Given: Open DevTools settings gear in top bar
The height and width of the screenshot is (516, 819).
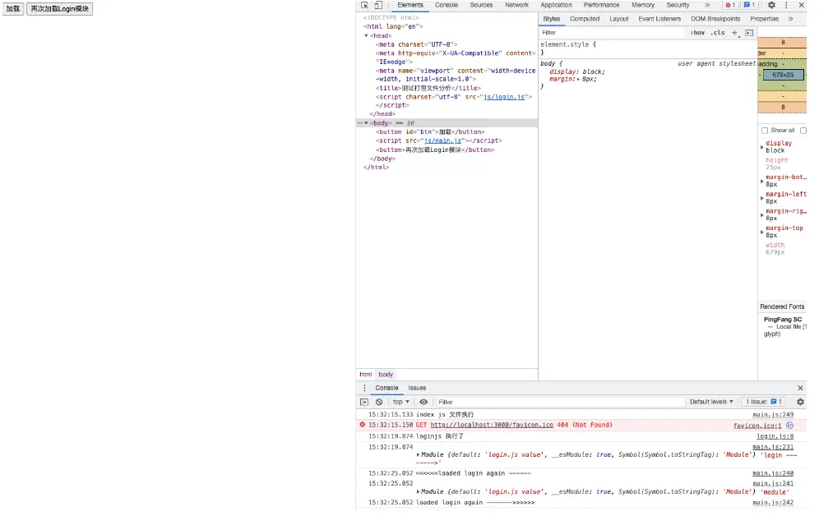Looking at the screenshot, I should [x=771, y=5].
